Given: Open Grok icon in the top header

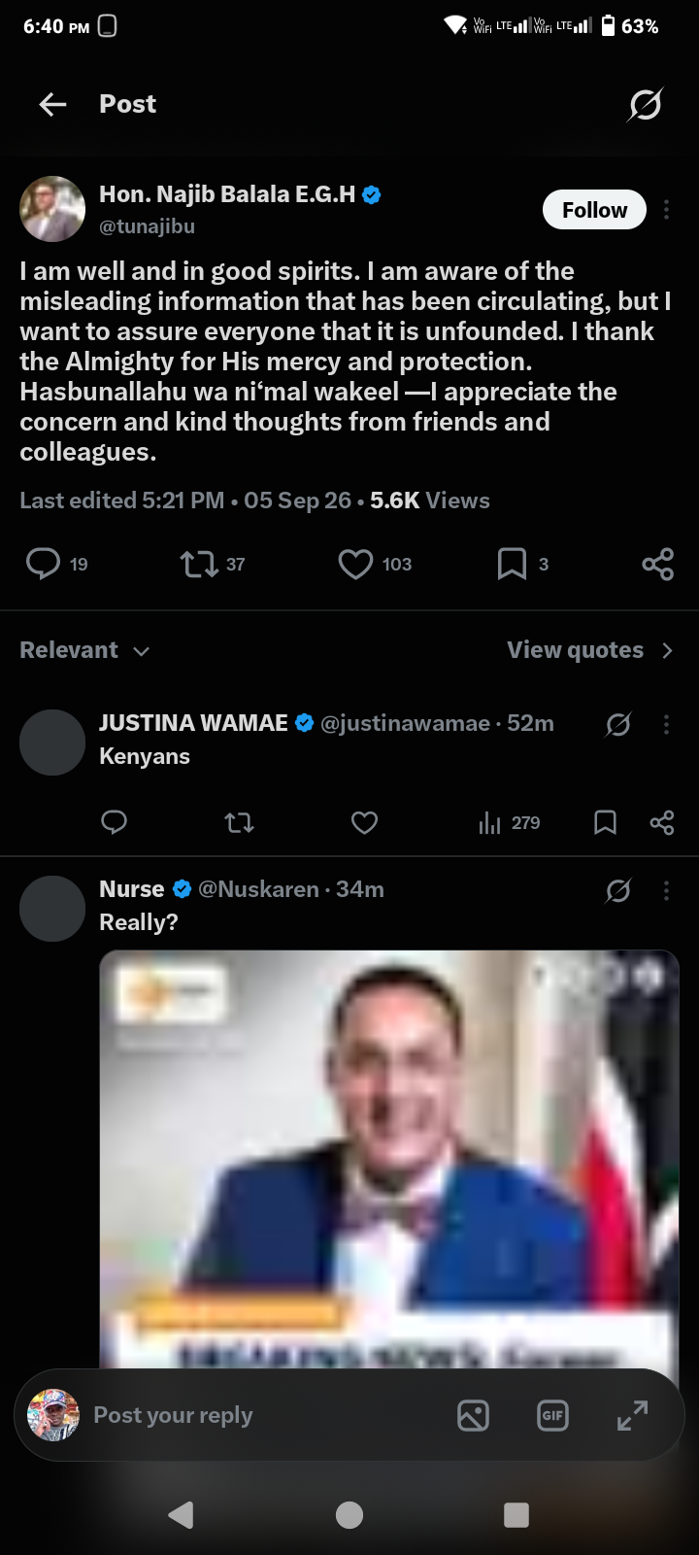Looking at the screenshot, I should 645,104.
